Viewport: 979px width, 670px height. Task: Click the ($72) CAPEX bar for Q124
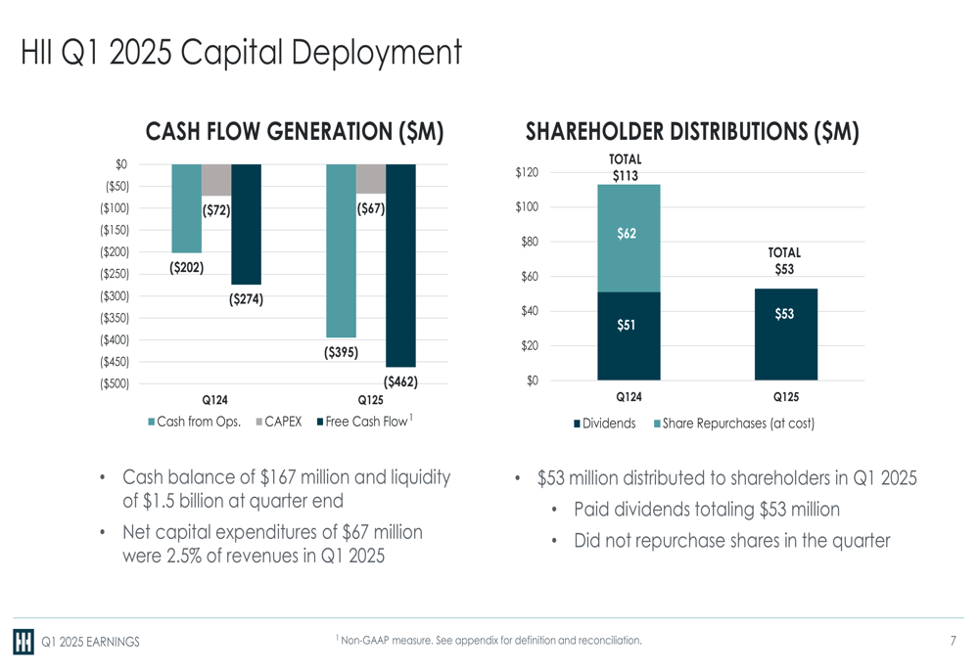pyautogui.click(x=216, y=180)
